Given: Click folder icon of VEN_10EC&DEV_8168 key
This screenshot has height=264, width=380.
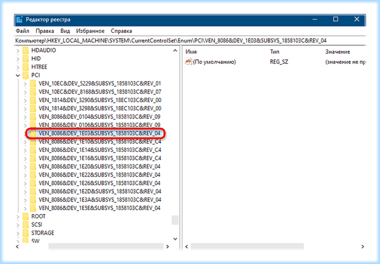Looking at the screenshot, I should point(33,92).
